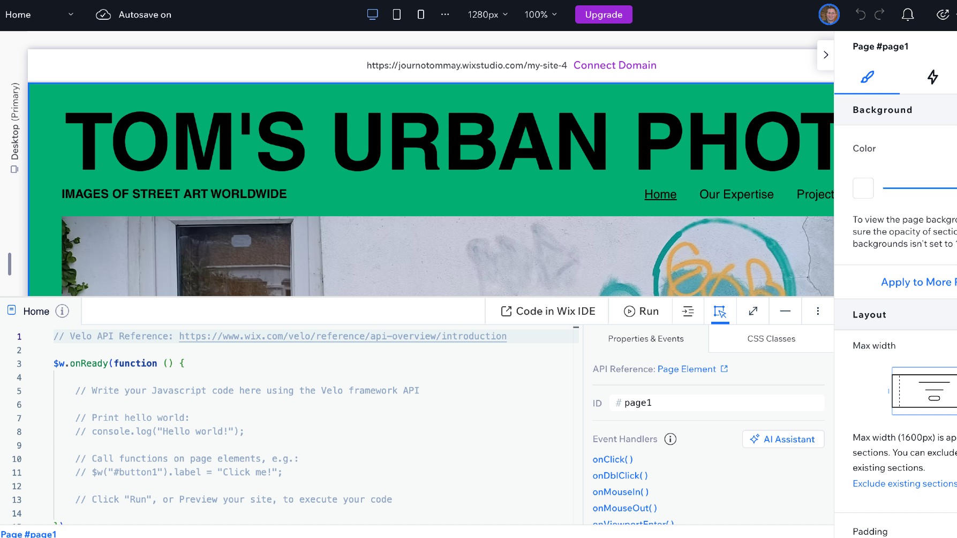This screenshot has width=957, height=538.
Task: Select the desktop breakpoint view icon
Action: point(372,14)
